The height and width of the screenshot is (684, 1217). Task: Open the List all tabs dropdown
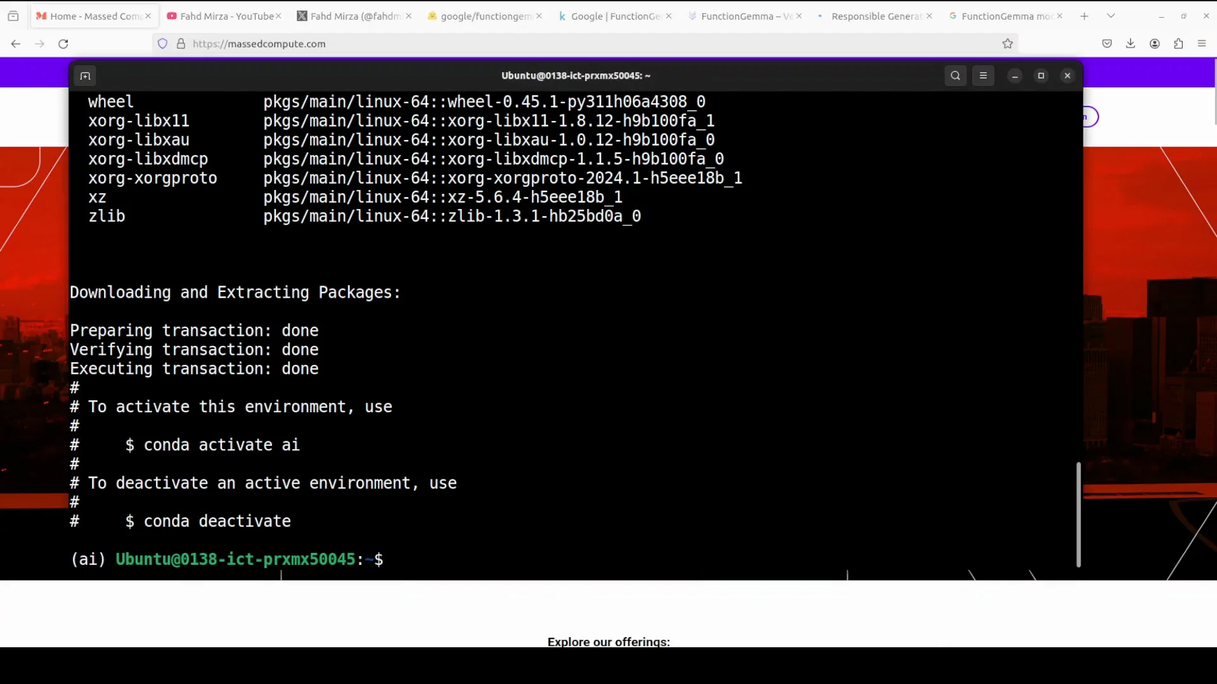[x=1111, y=15]
